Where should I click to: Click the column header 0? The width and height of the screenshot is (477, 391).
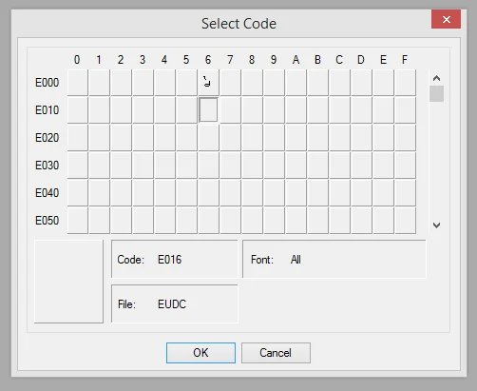(x=77, y=60)
